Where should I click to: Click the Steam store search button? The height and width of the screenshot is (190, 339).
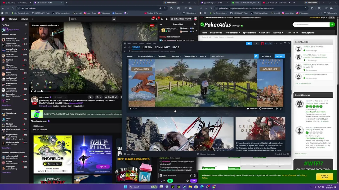click(x=256, y=56)
